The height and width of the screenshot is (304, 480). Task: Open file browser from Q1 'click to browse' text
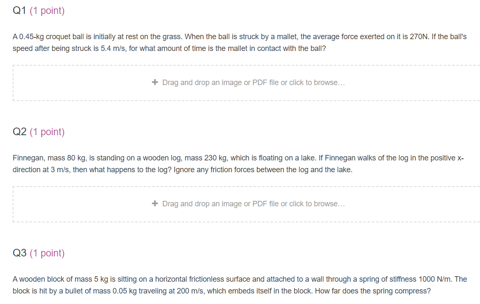318,82
